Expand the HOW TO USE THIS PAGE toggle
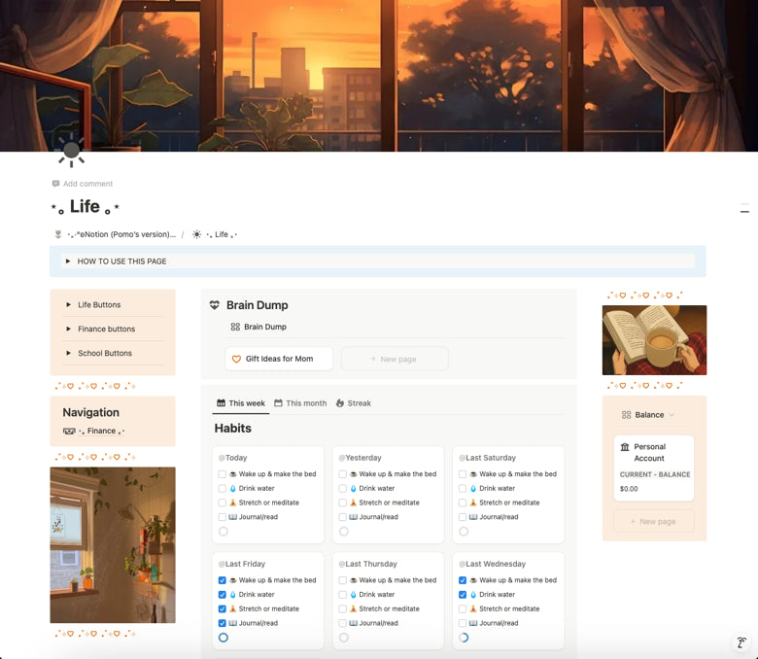The height and width of the screenshot is (659, 758). 67,261
